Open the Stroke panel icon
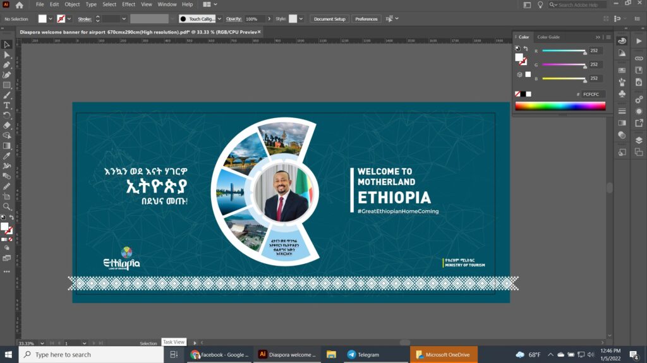 [x=622, y=111]
